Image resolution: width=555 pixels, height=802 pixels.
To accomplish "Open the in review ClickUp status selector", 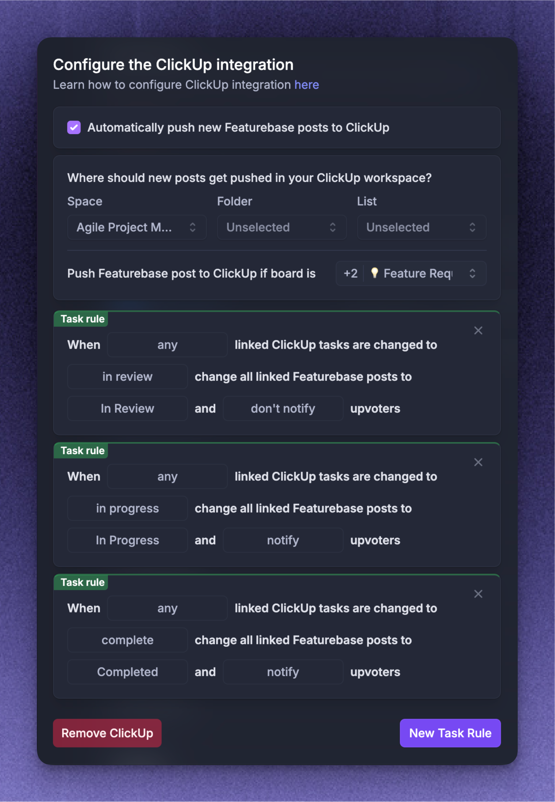I will coord(128,377).
